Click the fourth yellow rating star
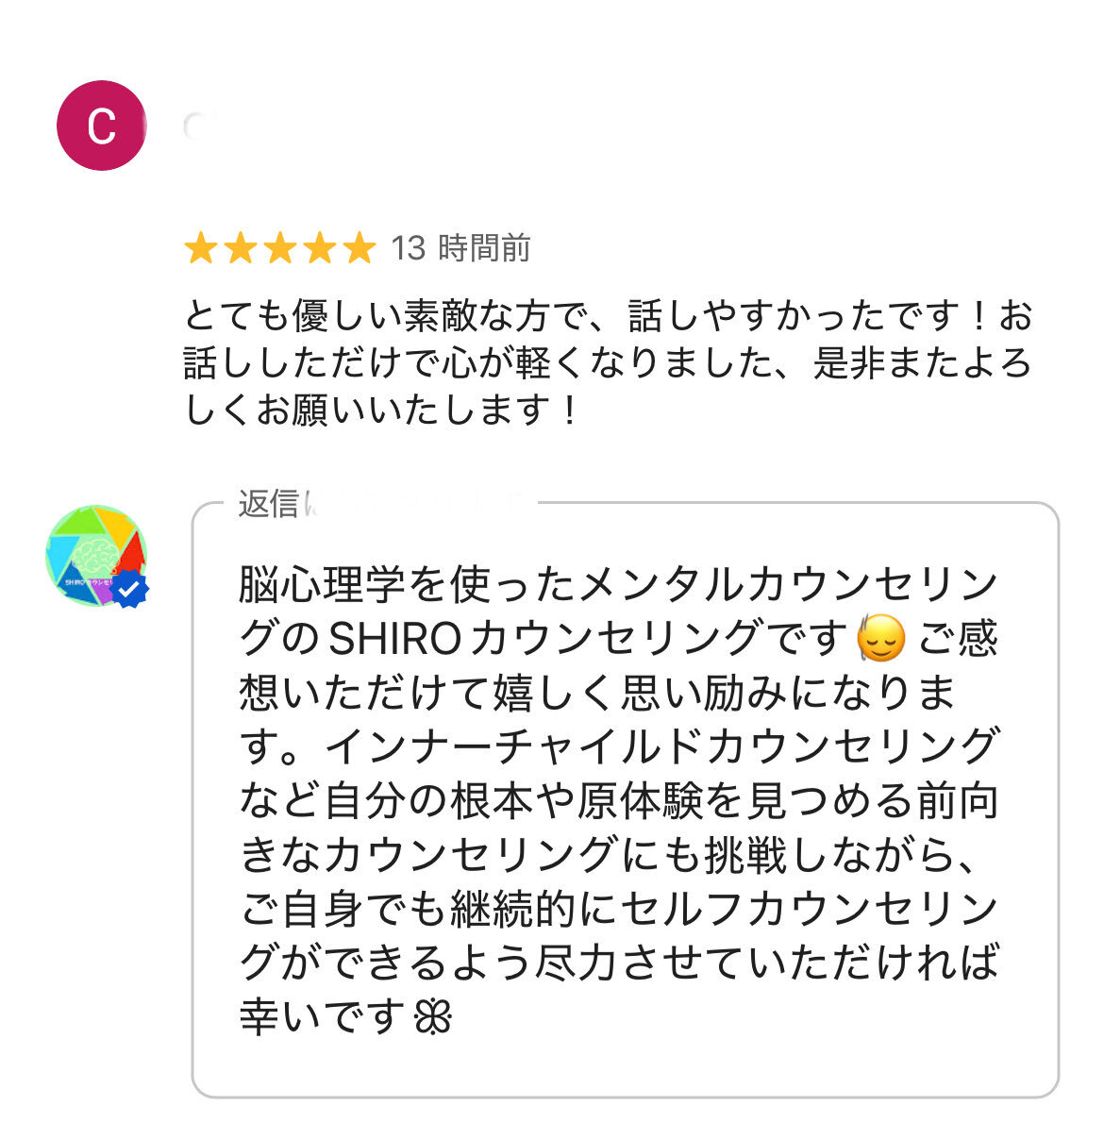The width and height of the screenshot is (1104, 1123). [320, 249]
